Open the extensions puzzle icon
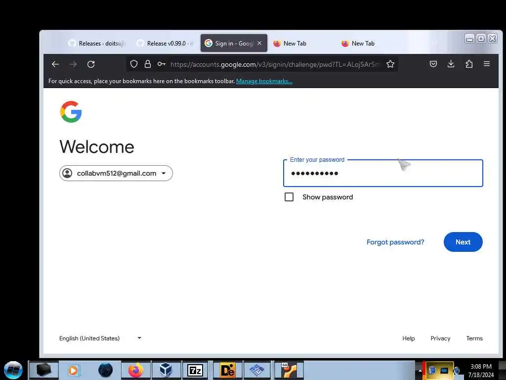506x380 pixels. 469,64
